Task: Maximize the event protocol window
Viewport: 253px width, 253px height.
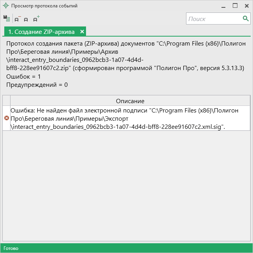Action: click(235, 6)
